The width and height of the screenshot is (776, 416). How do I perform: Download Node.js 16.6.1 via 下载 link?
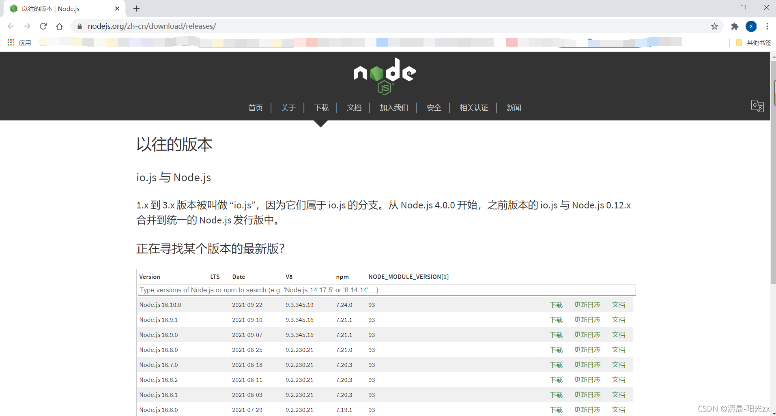[x=556, y=395]
